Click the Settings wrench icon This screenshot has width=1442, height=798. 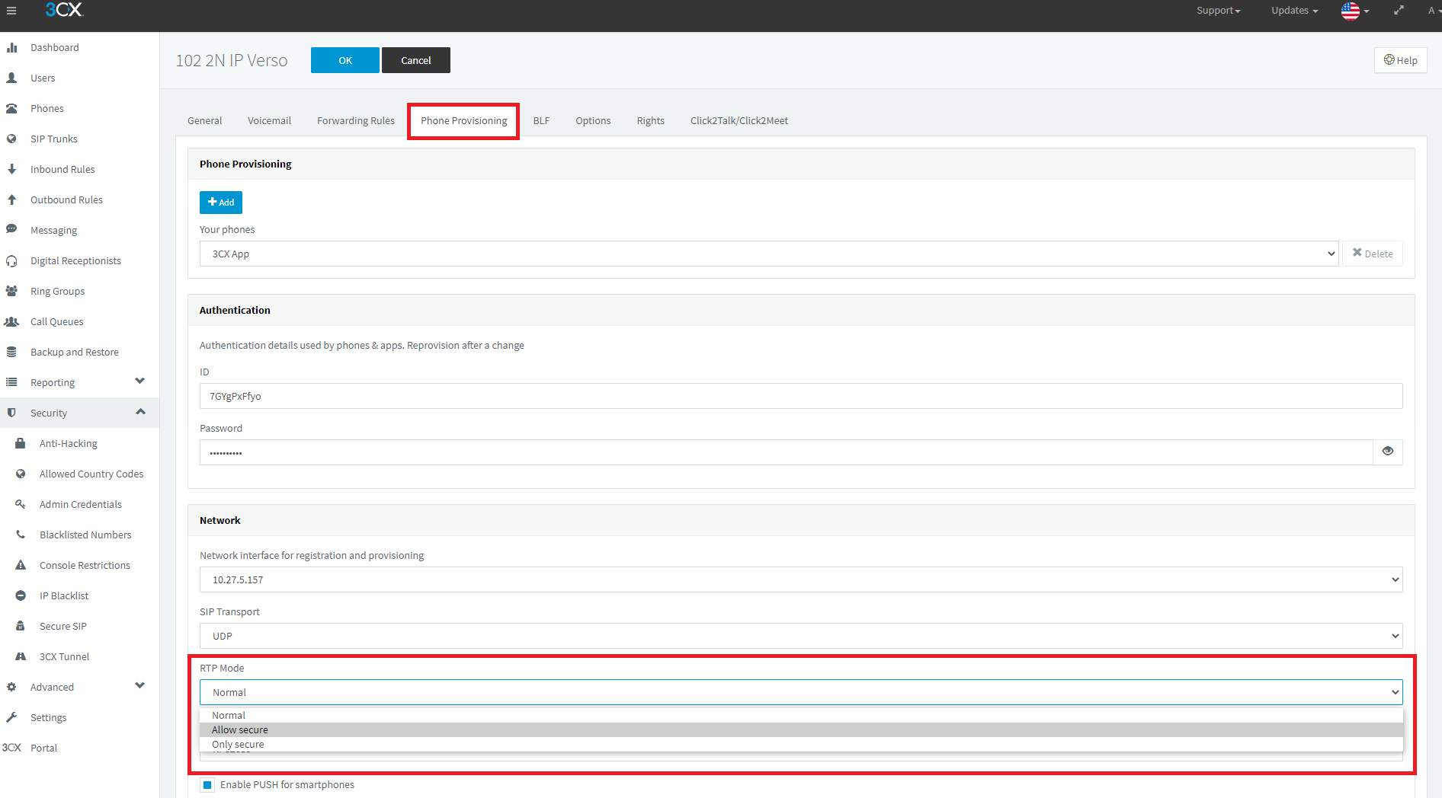point(12,717)
